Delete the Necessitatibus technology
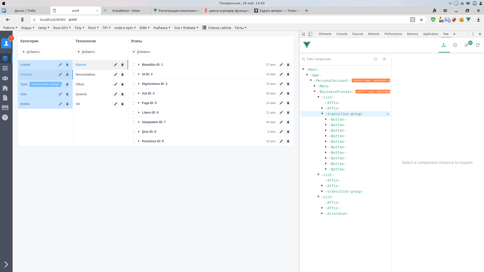The height and width of the screenshot is (272, 484). coord(123,75)
